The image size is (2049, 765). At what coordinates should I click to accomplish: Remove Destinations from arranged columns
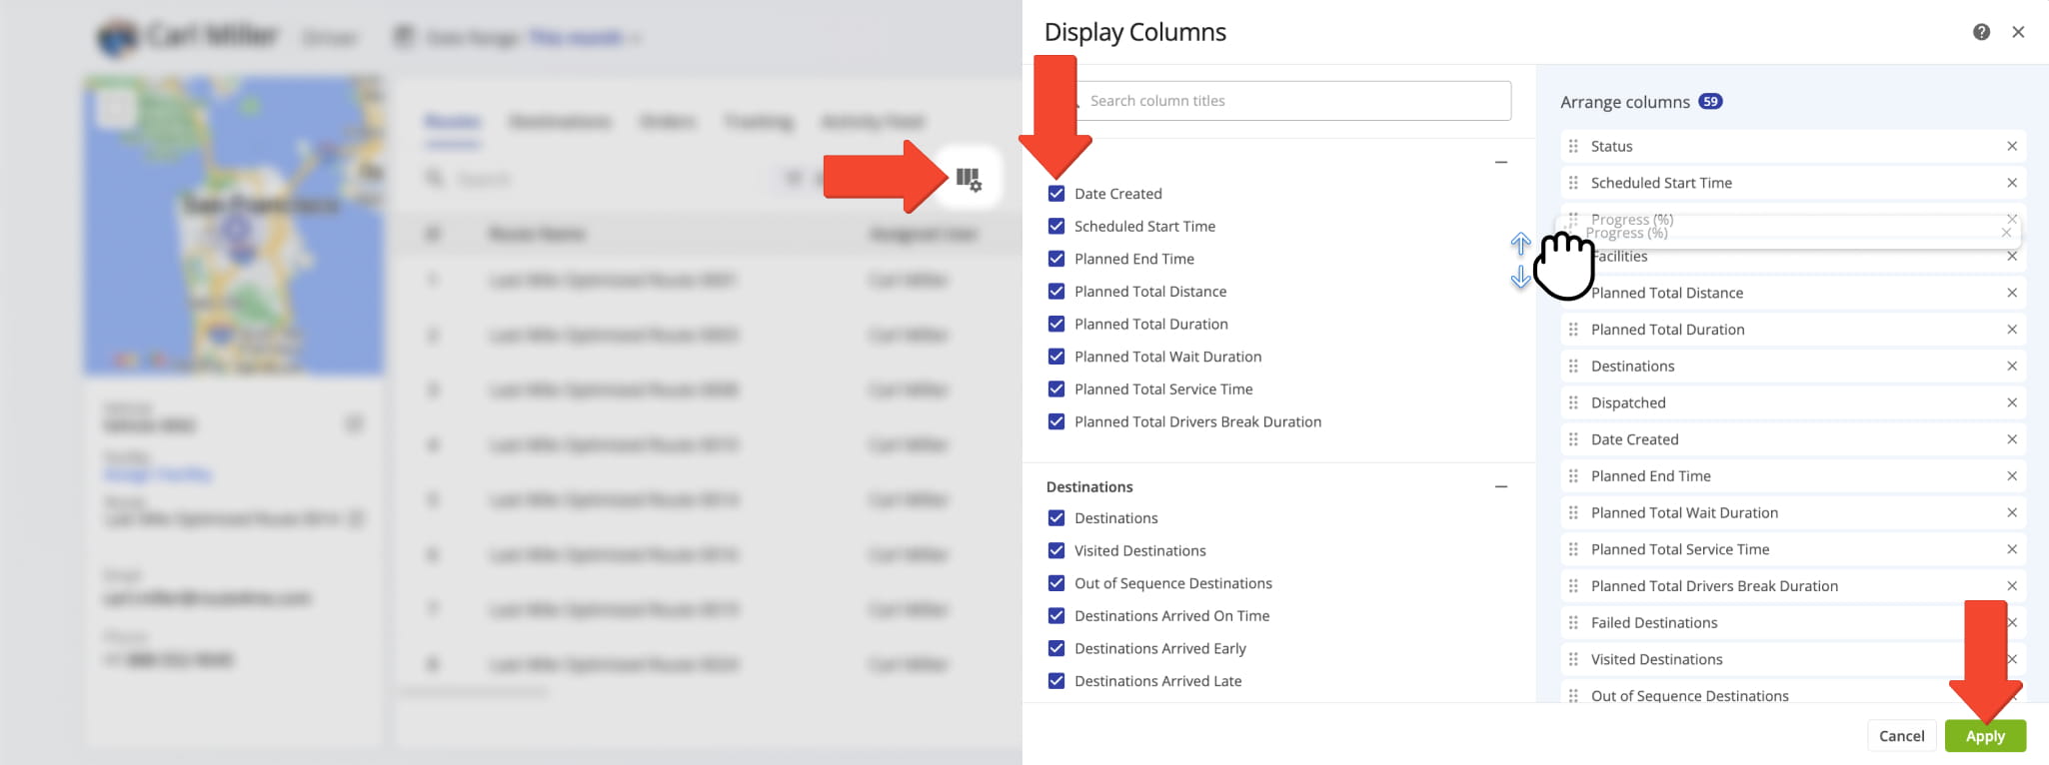pyautogui.click(x=2012, y=367)
